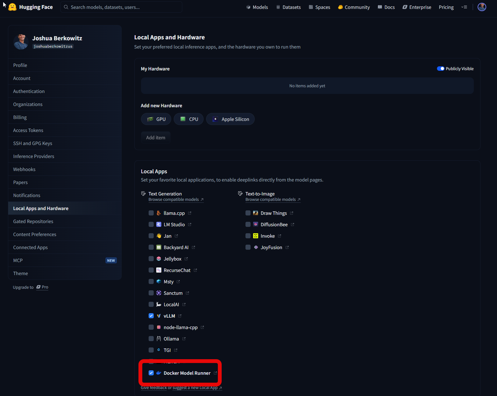Browse compatible Text Generation models
The image size is (497, 396).
tap(176, 200)
